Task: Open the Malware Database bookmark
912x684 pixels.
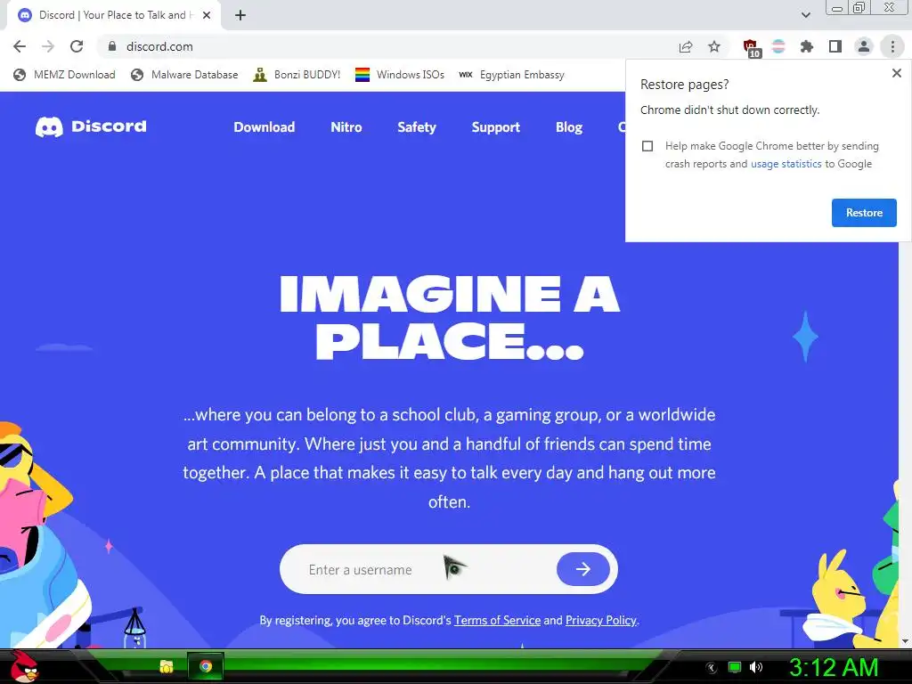Action: pos(184,75)
